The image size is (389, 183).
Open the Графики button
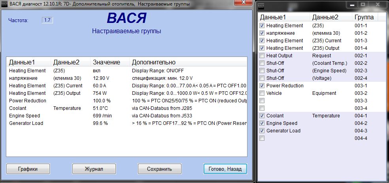pyautogui.click(x=28, y=169)
